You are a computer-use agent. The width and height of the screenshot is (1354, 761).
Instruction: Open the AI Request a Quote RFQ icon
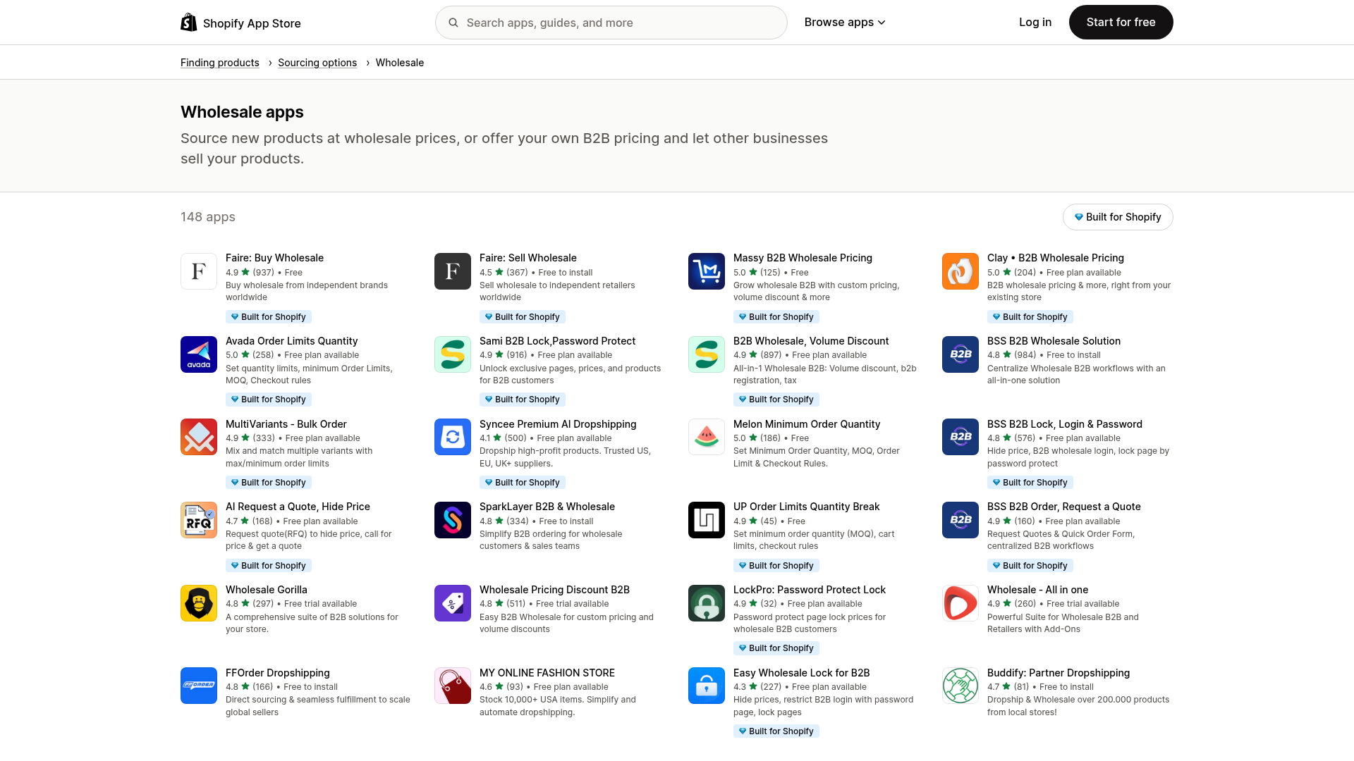point(199,520)
